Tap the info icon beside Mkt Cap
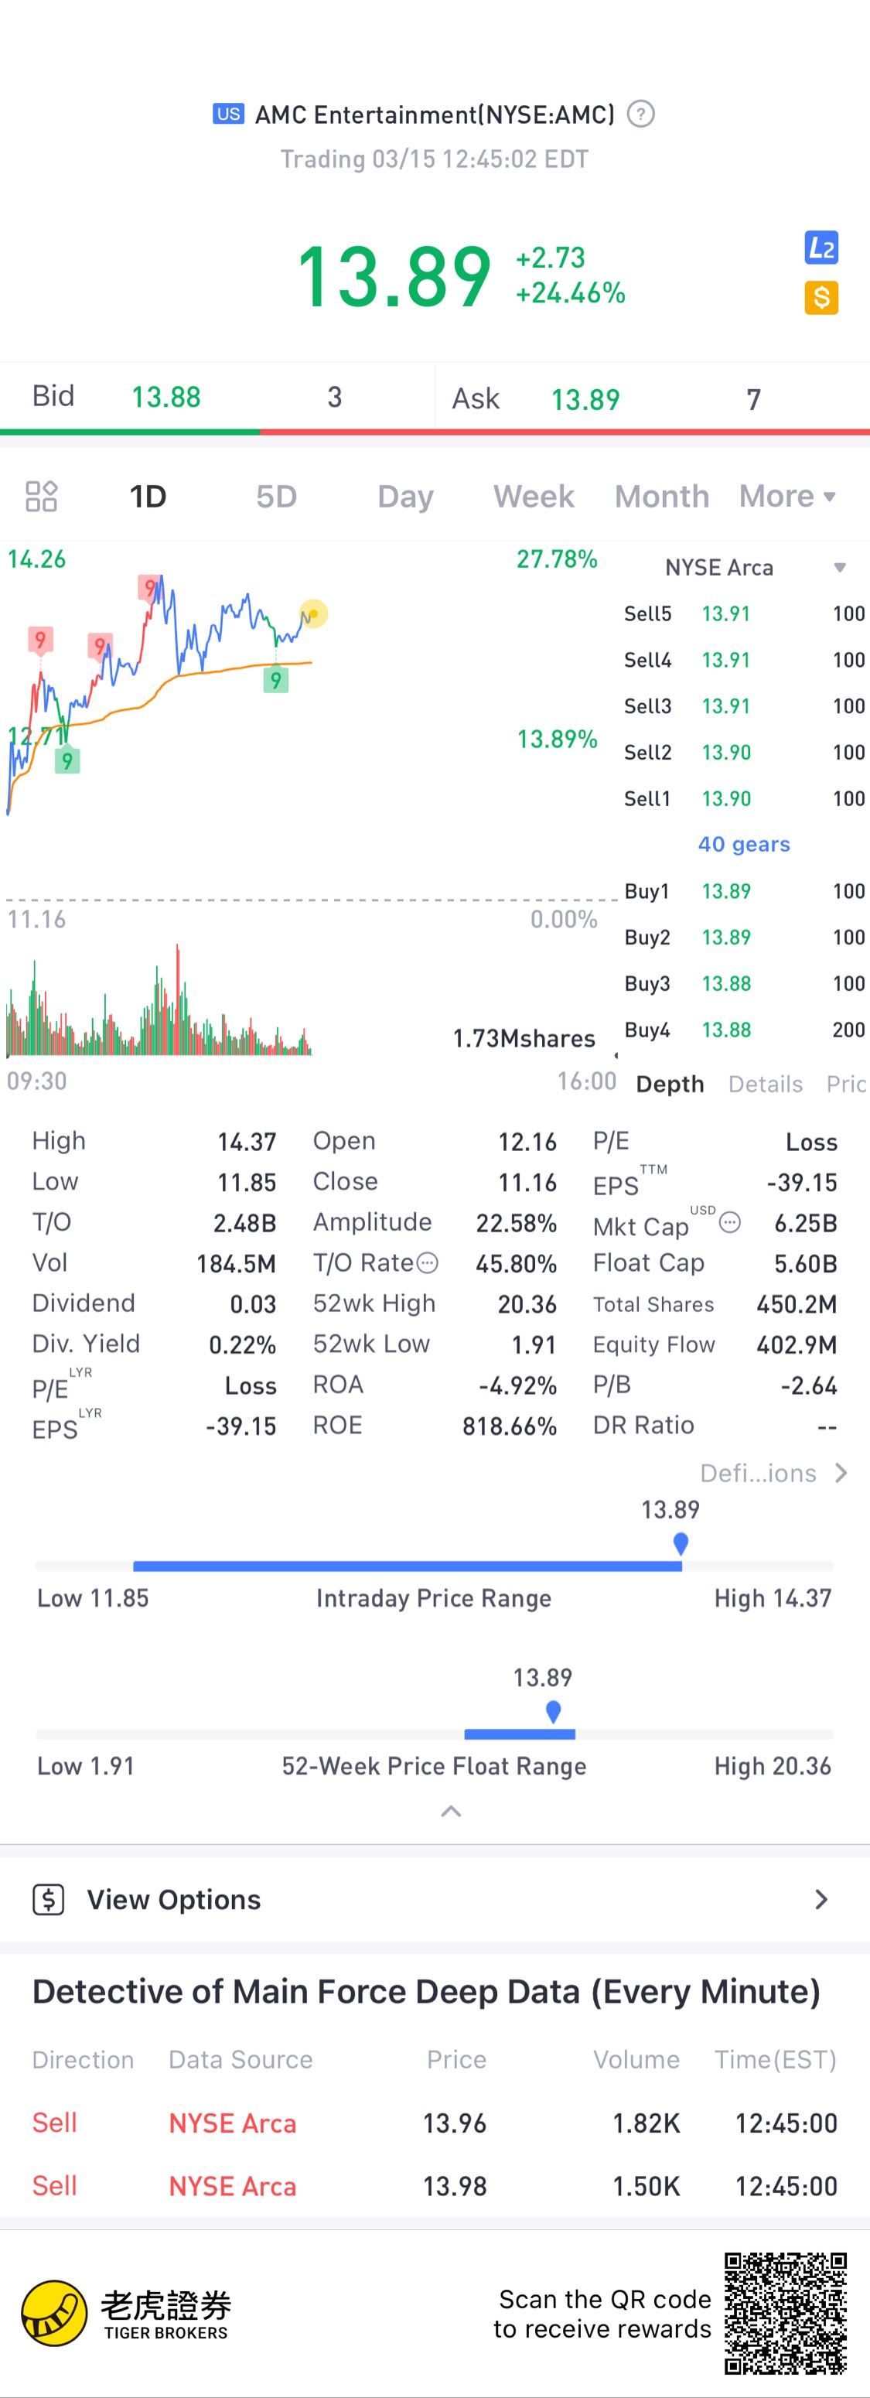 (731, 1223)
